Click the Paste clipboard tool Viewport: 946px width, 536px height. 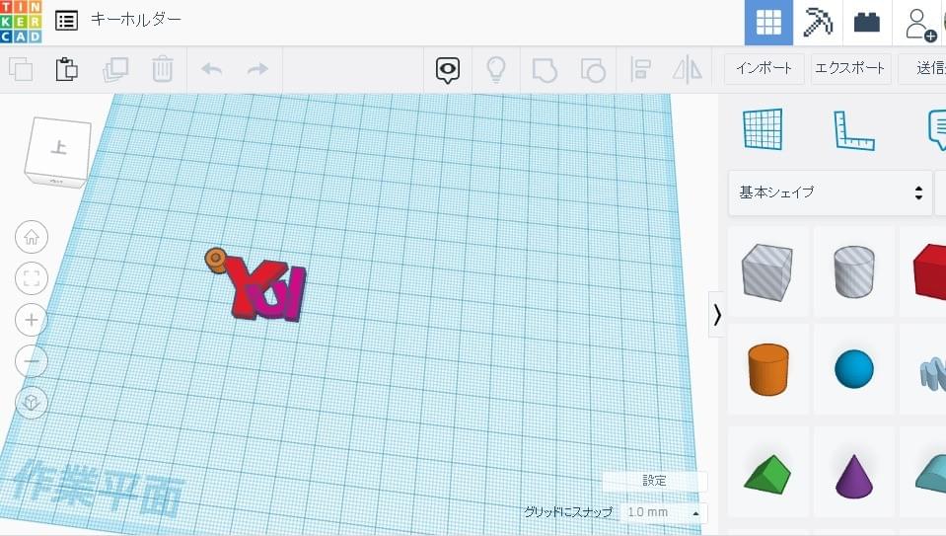tap(66, 69)
